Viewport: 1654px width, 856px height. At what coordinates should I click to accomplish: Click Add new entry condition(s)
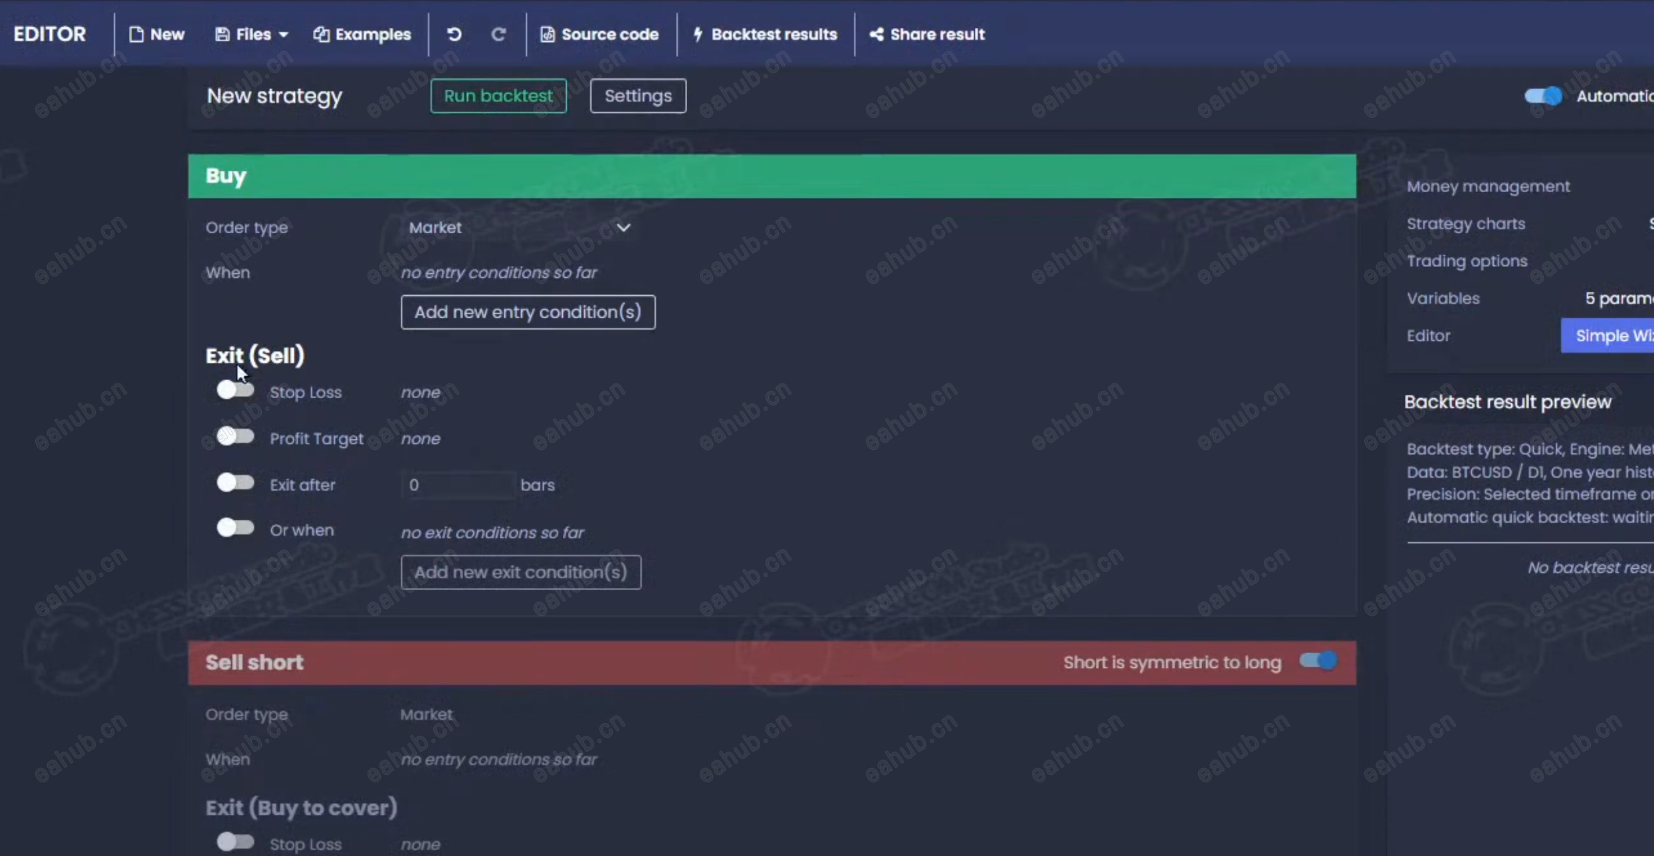coord(528,312)
